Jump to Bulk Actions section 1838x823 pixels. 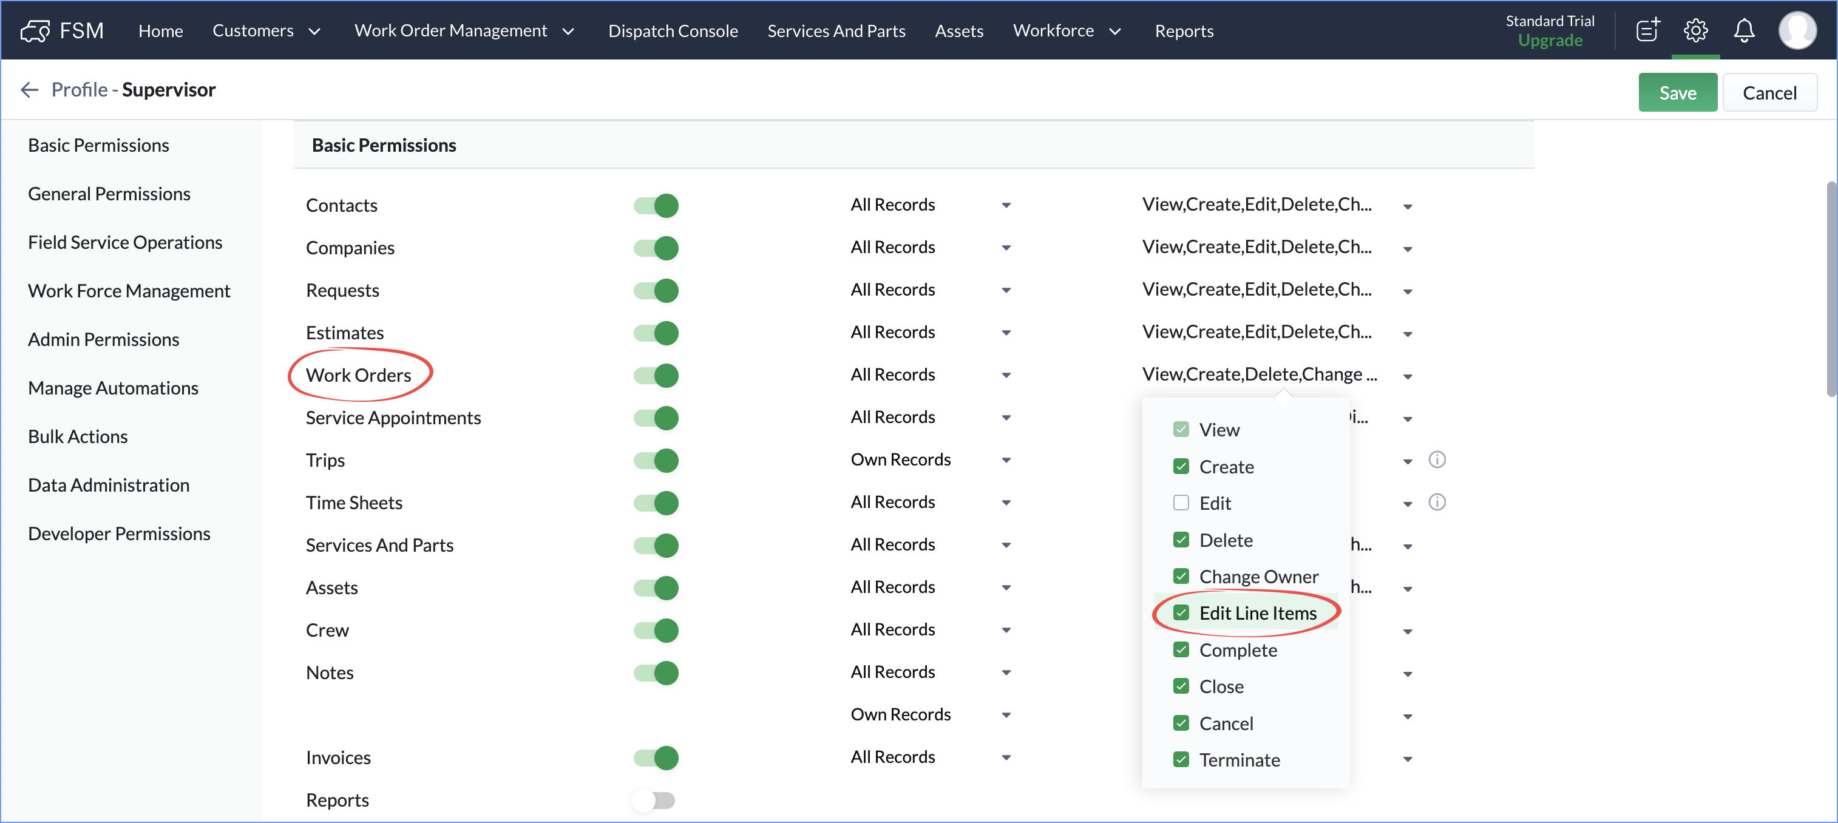point(78,436)
